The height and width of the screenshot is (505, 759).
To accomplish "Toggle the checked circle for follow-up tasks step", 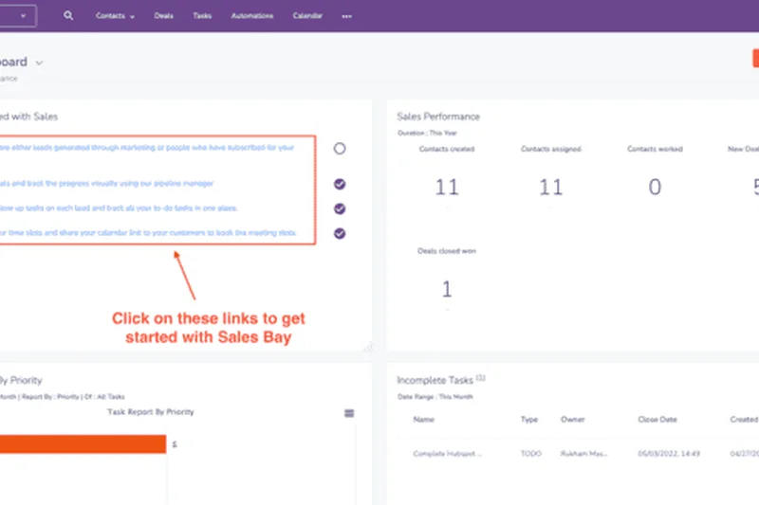I will [340, 208].
